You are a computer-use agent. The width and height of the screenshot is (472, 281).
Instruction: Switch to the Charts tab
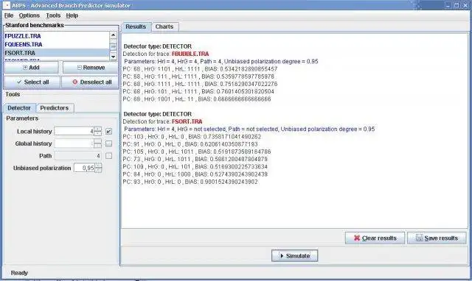click(x=164, y=26)
